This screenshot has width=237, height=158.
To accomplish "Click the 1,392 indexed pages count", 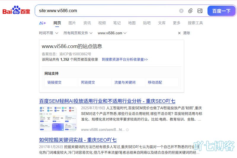I will [65, 59].
